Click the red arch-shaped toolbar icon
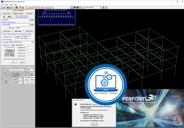Screen dimensions: 184x128 [x=31, y=7]
